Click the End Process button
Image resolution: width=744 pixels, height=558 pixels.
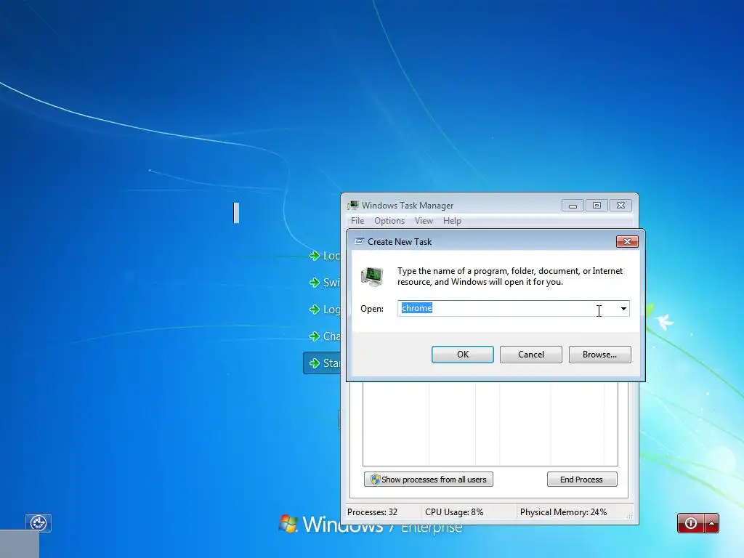[582, 480]
